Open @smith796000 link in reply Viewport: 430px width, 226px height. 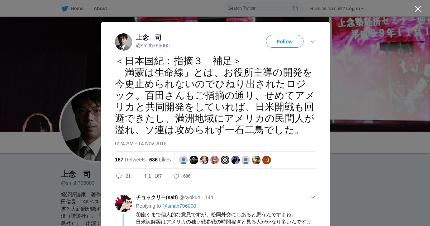[x=179, y=206]
